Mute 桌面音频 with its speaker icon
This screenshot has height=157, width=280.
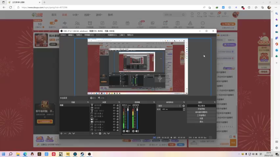137,131
